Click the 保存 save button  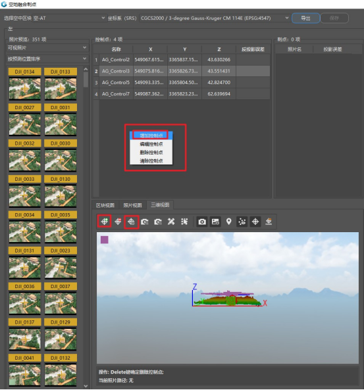(x=334, y=18)
